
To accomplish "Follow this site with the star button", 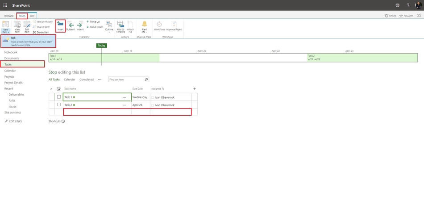I will pyautogui.click(x=406, y=16).
